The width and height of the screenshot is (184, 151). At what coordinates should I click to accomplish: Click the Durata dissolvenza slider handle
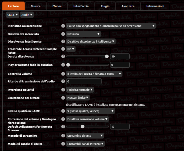[x=107, y=57]
